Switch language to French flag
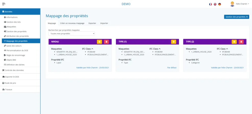 pos(211,4)
